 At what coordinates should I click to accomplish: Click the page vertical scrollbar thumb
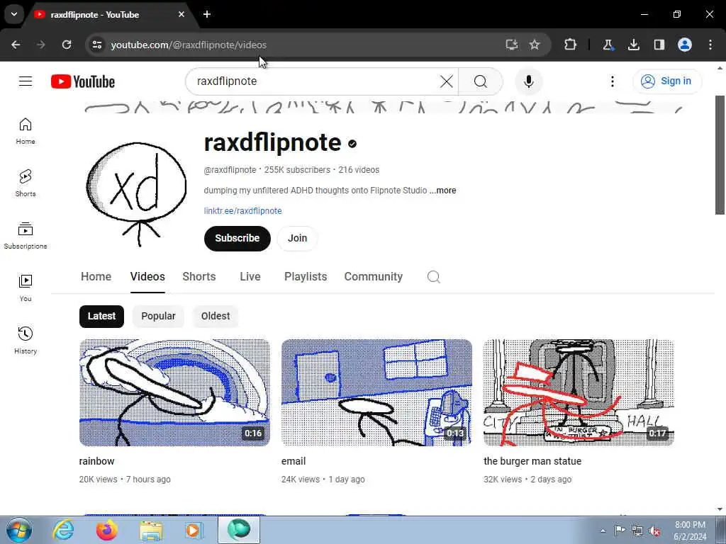[x=720, y=155]
